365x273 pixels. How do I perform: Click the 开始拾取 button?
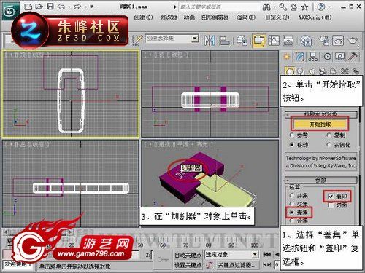tap(320, 124)
